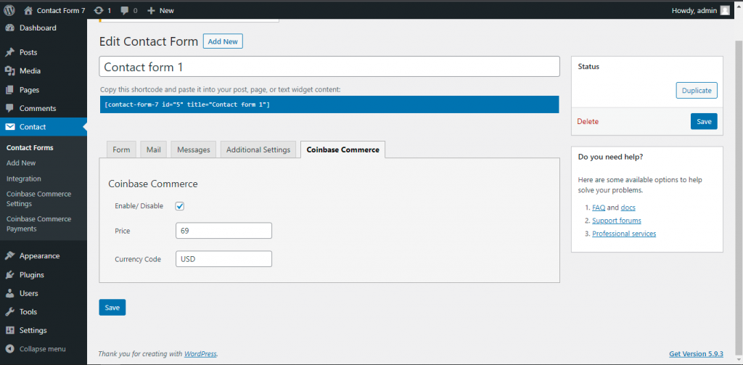Screen dimensions: 743x365
Task: Toggle the Enable/Disable checkbox
Action: 180,206
